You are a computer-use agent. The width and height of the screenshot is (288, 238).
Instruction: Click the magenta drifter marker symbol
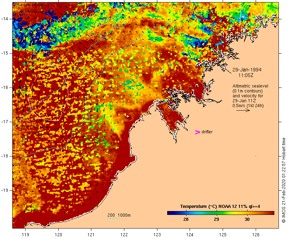point(197,132)
